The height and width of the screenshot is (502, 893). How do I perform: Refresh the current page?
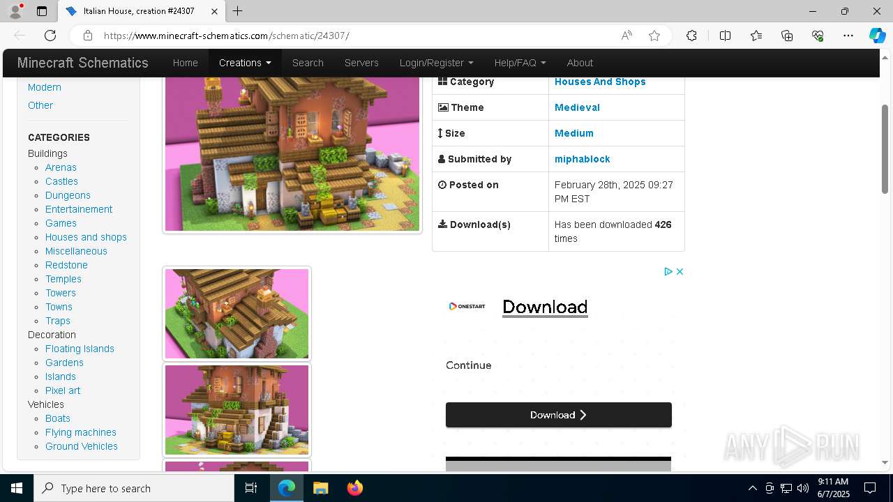tap(50, 36)
